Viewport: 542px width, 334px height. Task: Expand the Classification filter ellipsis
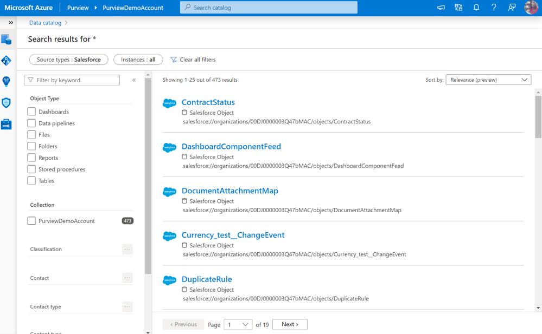tap(127, 249)
